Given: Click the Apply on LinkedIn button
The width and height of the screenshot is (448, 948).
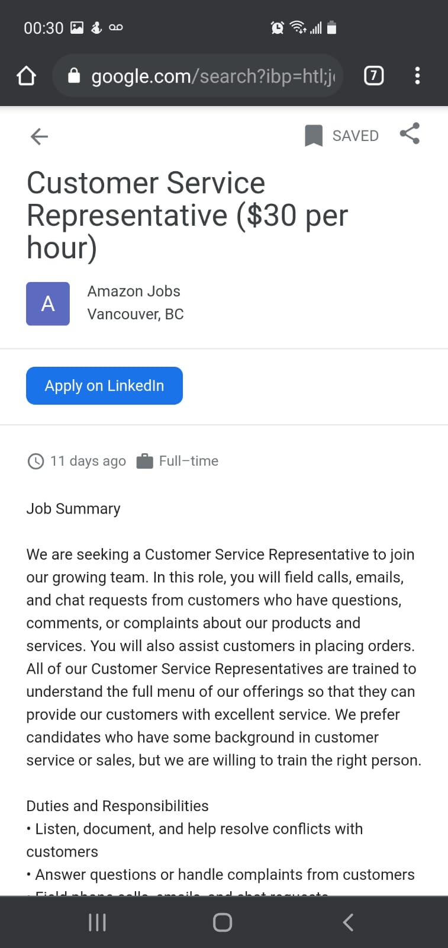Looking at the screenshot, I should click(x=104, y=386).
